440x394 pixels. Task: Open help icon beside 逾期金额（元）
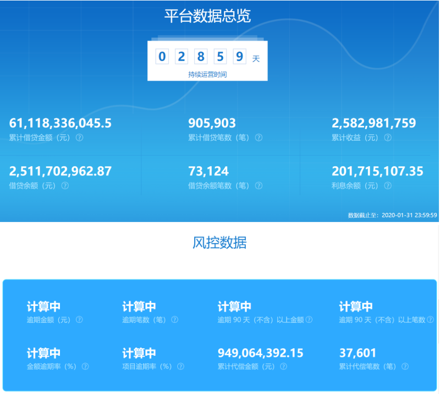coord(79,320)
